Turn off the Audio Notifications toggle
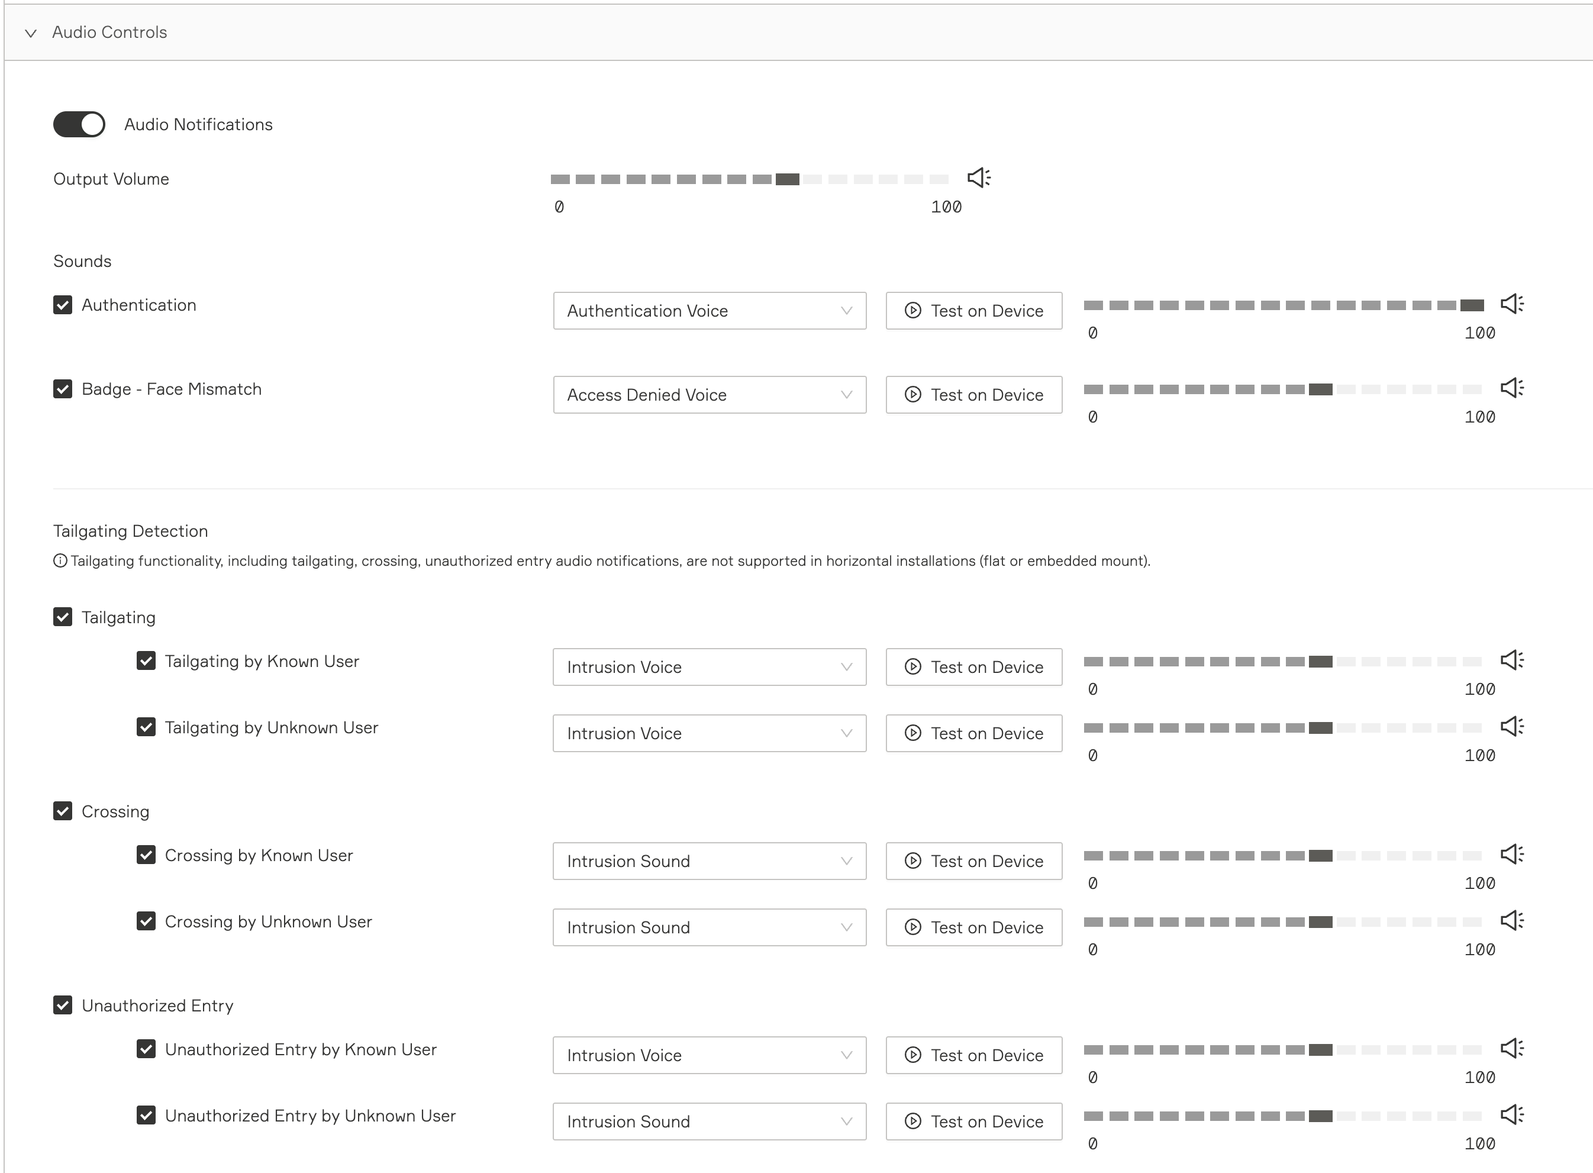Screen dimensions: 1593x1173 [x=79, y=124]
